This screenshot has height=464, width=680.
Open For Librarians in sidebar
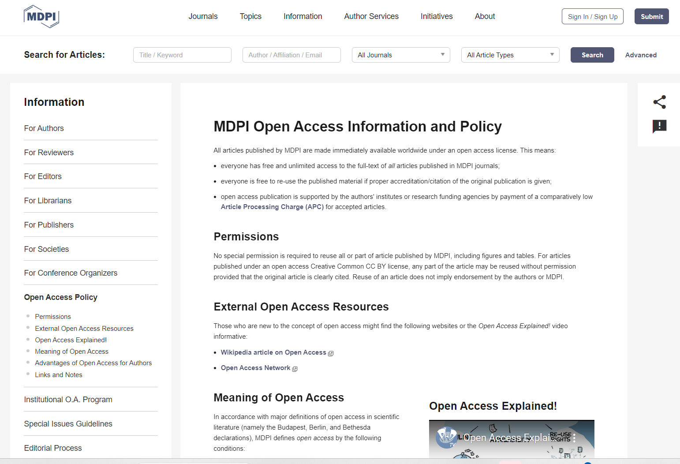pos(48,201)
